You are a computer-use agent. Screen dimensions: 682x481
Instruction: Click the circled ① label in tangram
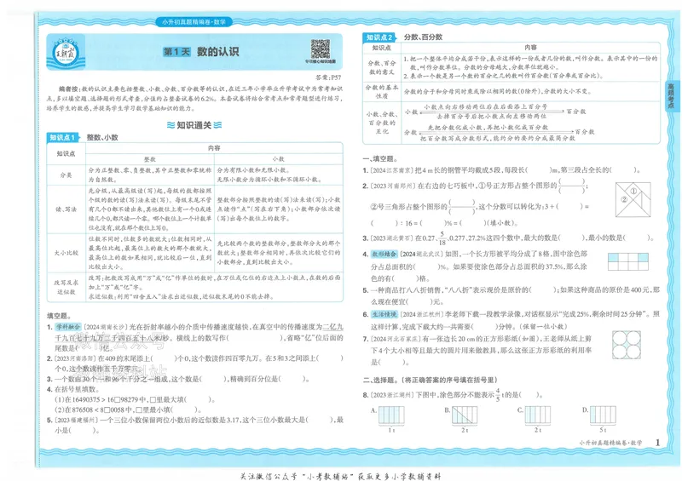[x=633, y=191]
